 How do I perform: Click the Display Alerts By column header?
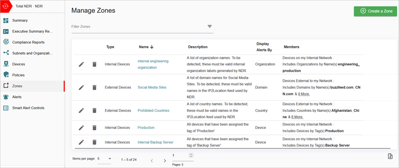pyautogui.click(x=264, y=47)
